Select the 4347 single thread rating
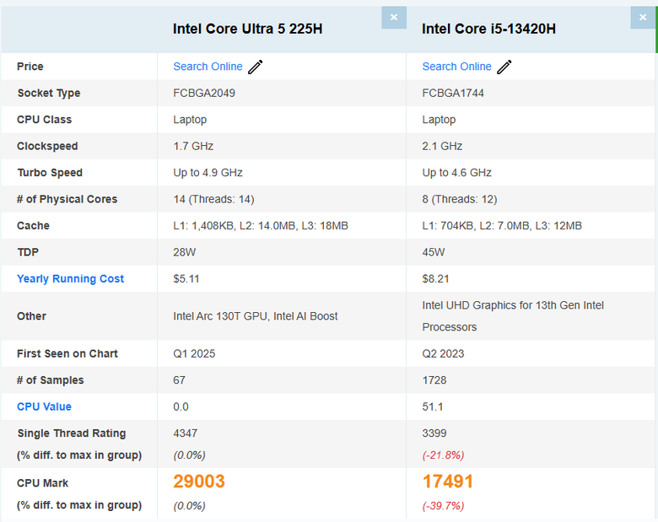The width and height of the screenshot is (658, 522). 187,433
